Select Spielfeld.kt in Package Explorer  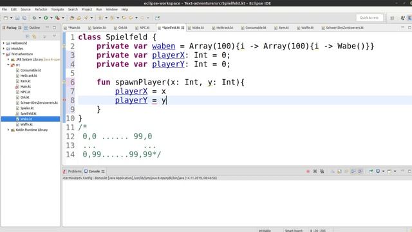point(28,113)
